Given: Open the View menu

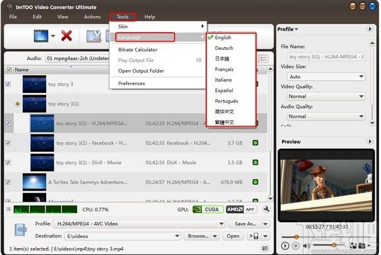Looking at the screenshot, I should click(x=62, y=17).
